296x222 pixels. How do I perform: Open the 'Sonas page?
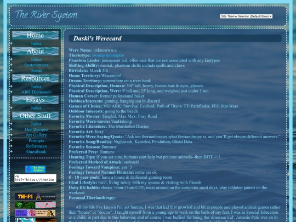36,70
